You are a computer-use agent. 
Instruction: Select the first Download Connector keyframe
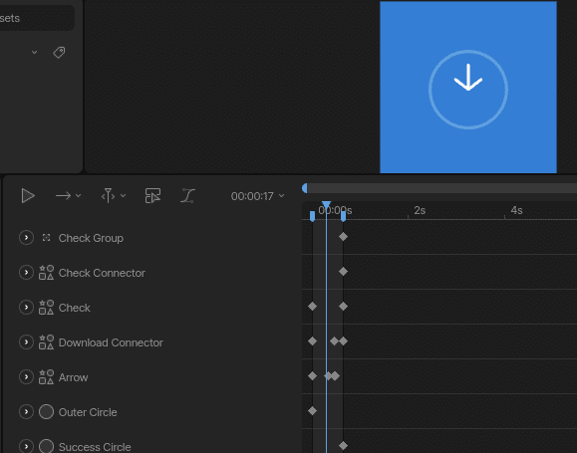click(x=313, y=340)
